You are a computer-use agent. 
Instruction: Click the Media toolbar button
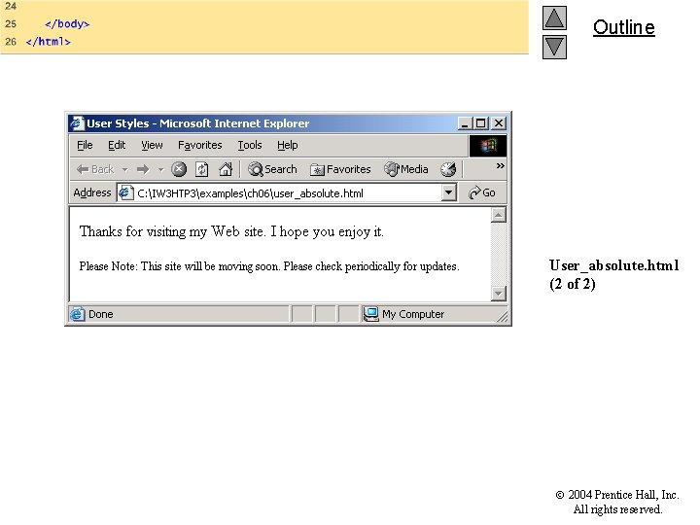tap(405, 169)
